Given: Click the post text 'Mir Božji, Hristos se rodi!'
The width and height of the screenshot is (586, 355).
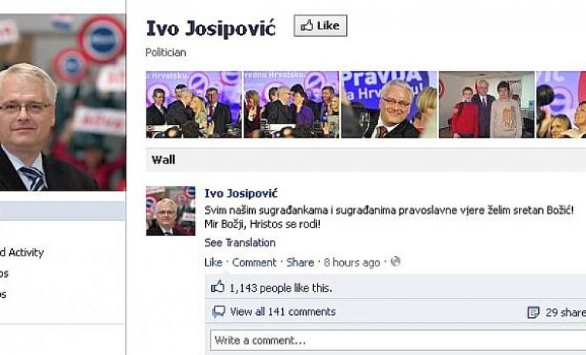Looking at the screenshot, I should click(x=262, y=224).
